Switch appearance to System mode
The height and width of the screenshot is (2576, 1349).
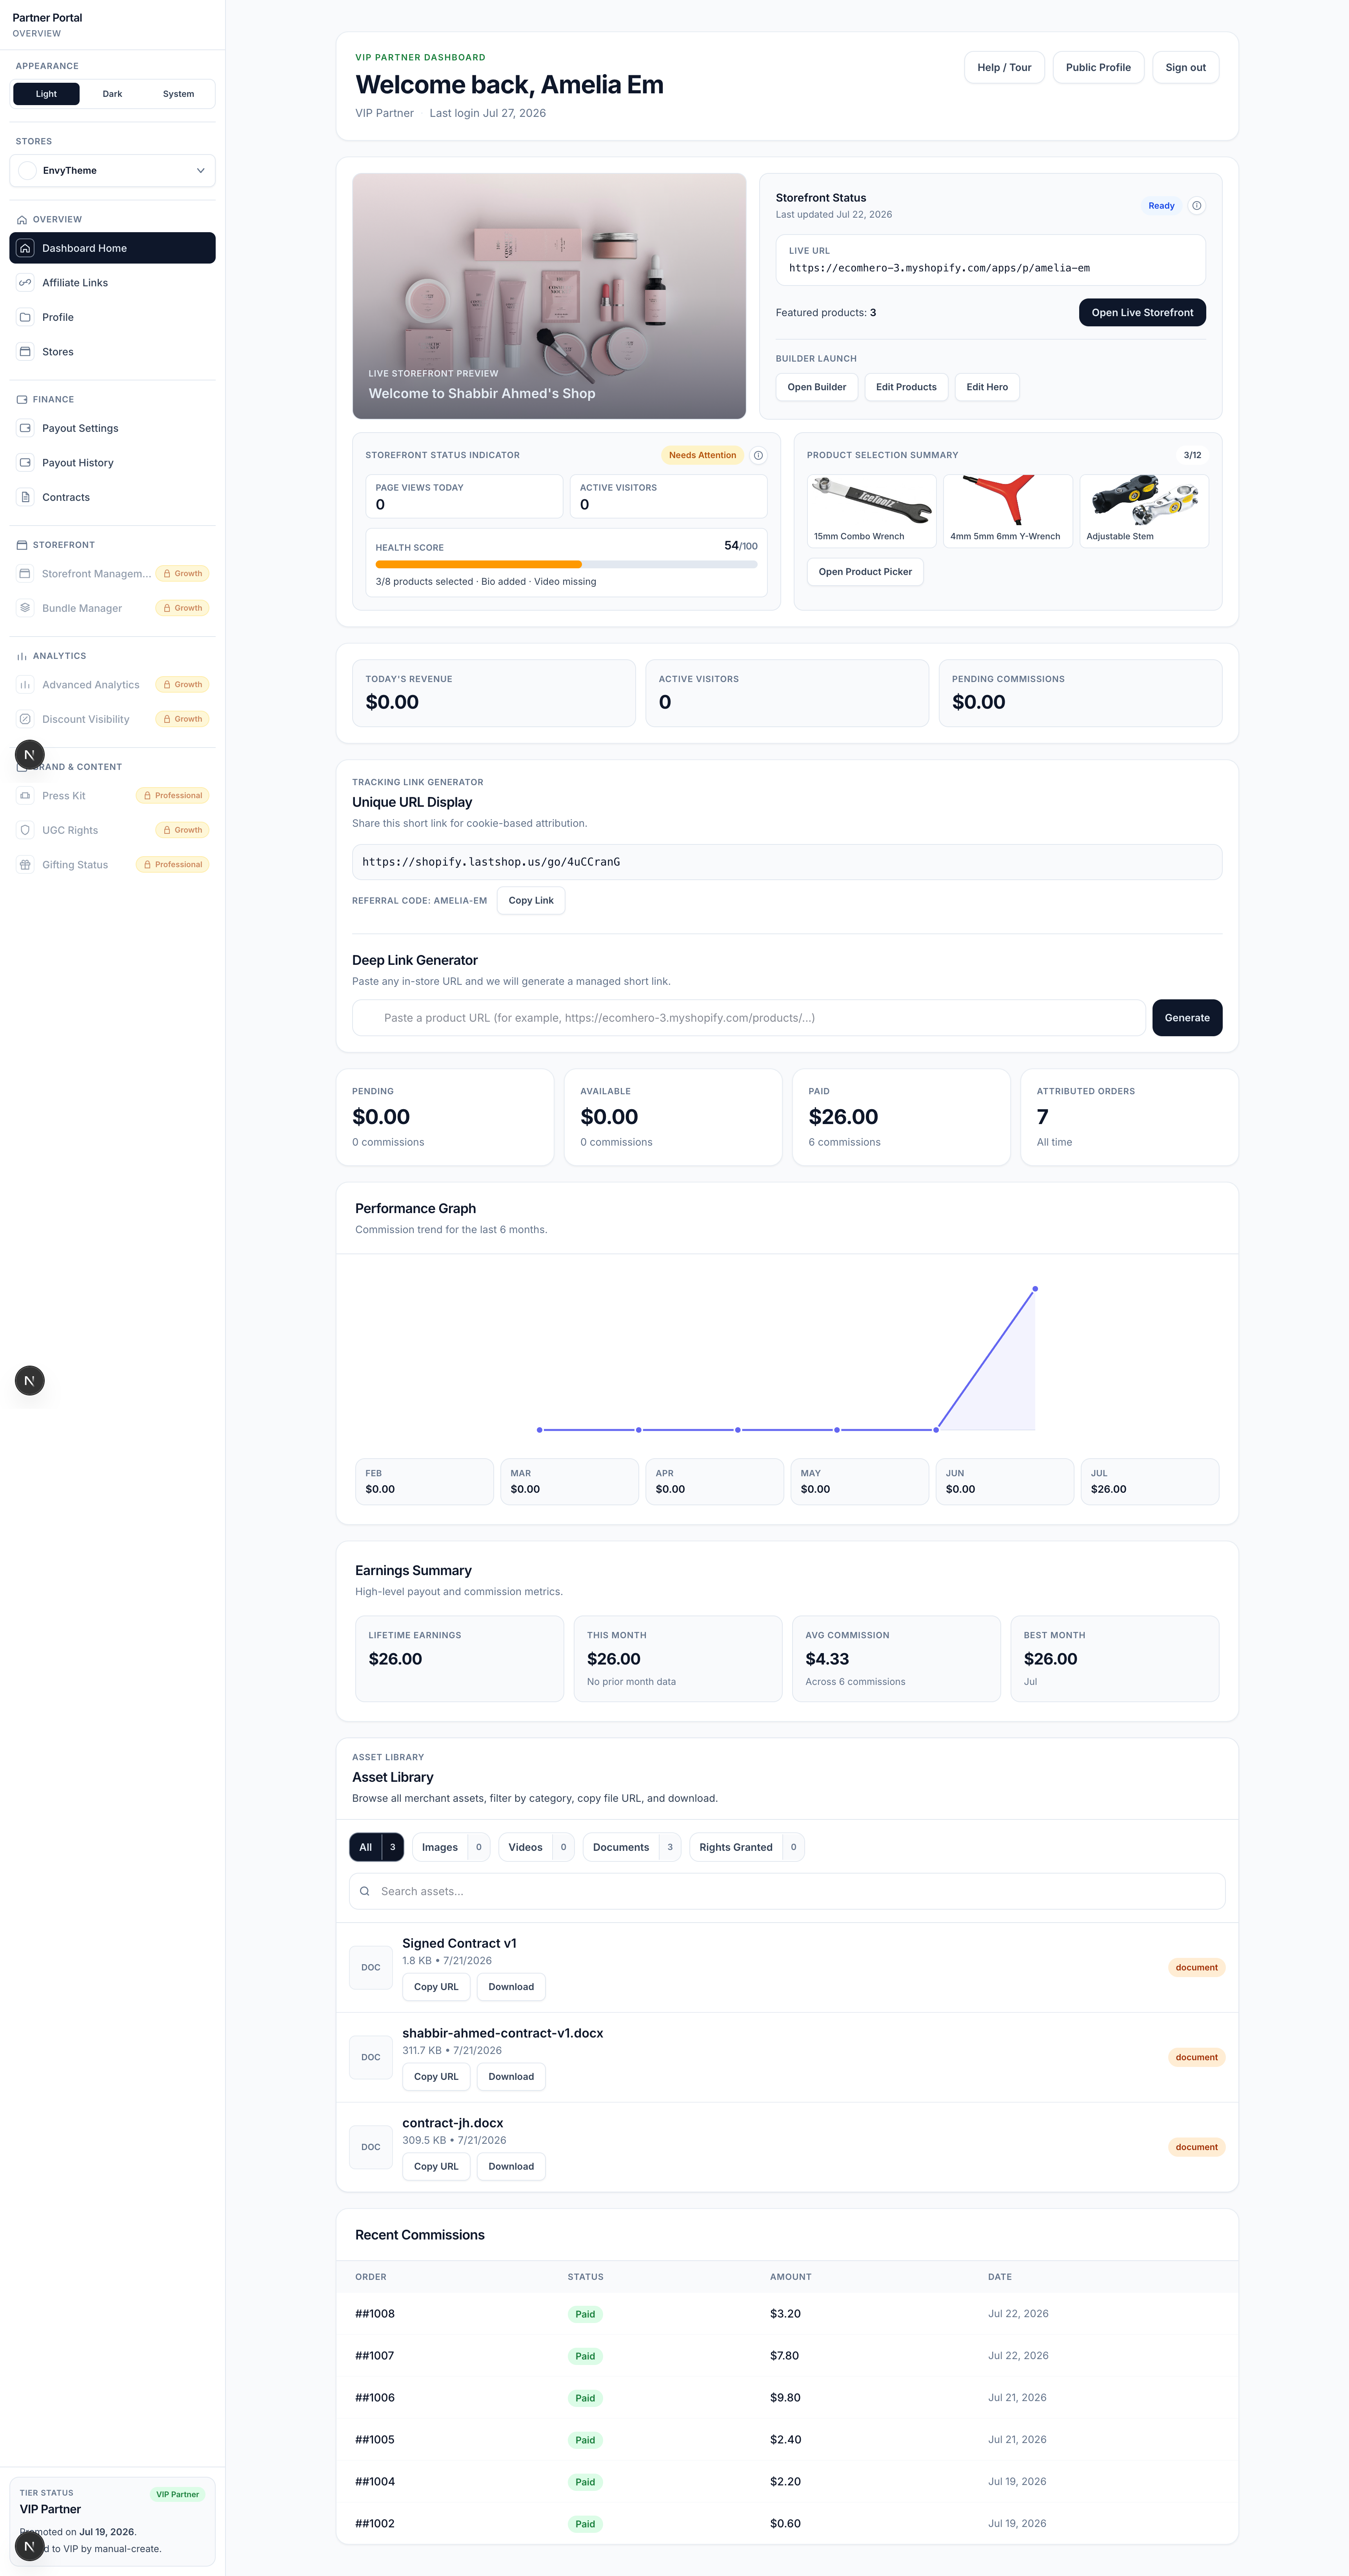pos(178,94)
